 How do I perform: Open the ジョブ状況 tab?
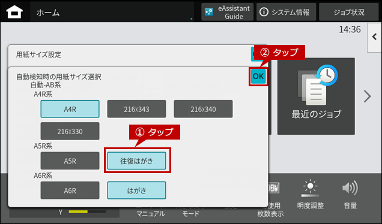pos(349,12)
